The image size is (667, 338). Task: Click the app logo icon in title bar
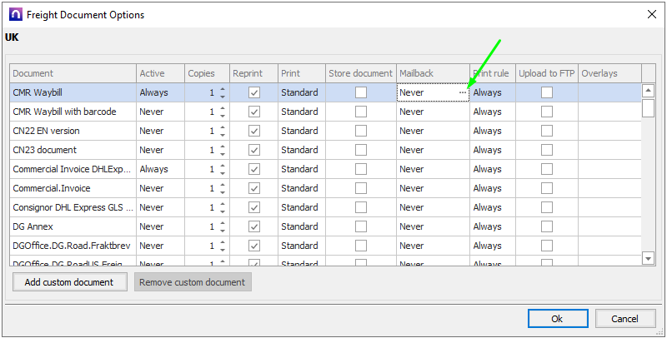(14, 14)
